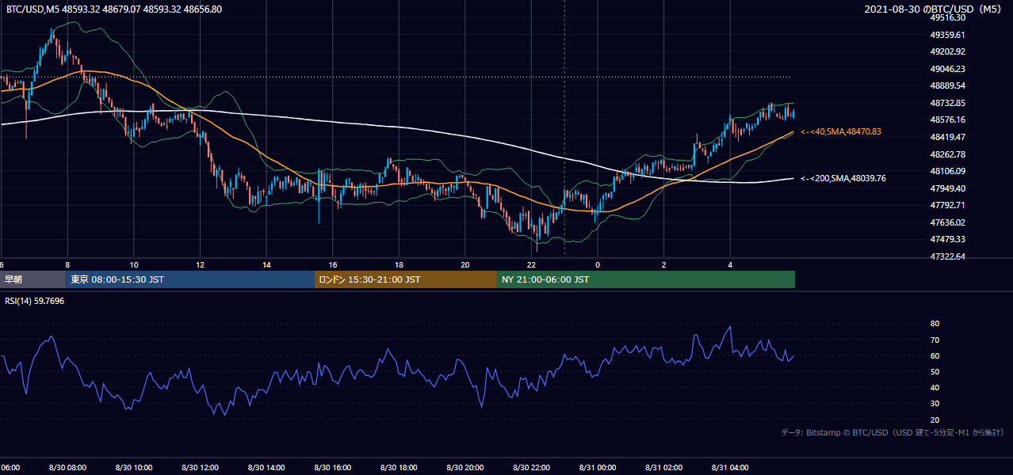
Task: Click the 49046.23 price axis value
Action: pos(947,69)
